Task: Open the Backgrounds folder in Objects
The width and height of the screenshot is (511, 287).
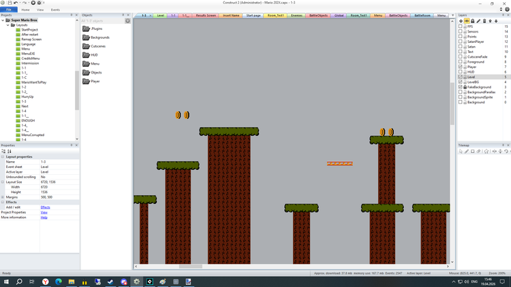Action: click(96, 37)
